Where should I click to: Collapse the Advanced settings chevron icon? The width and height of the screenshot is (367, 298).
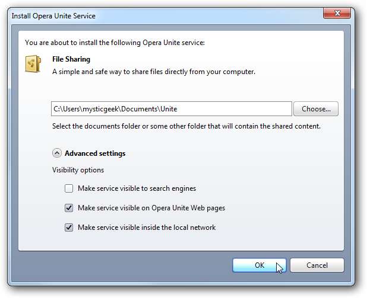point(57,153)
